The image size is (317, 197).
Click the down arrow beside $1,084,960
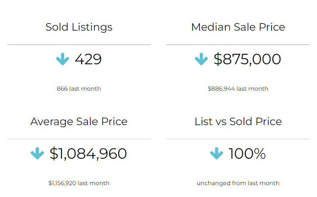[x=37, y=154]
